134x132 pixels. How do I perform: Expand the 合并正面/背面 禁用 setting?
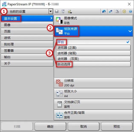click(94, 115)
